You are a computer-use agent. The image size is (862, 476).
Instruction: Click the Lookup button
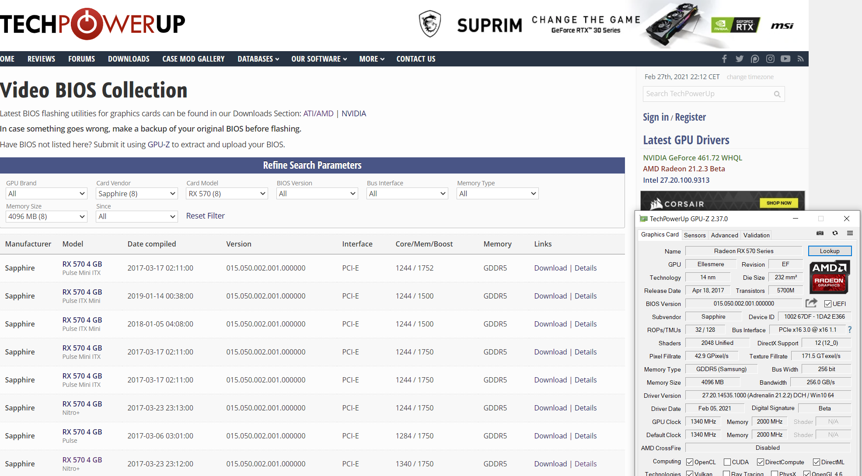tap(829, 251)
